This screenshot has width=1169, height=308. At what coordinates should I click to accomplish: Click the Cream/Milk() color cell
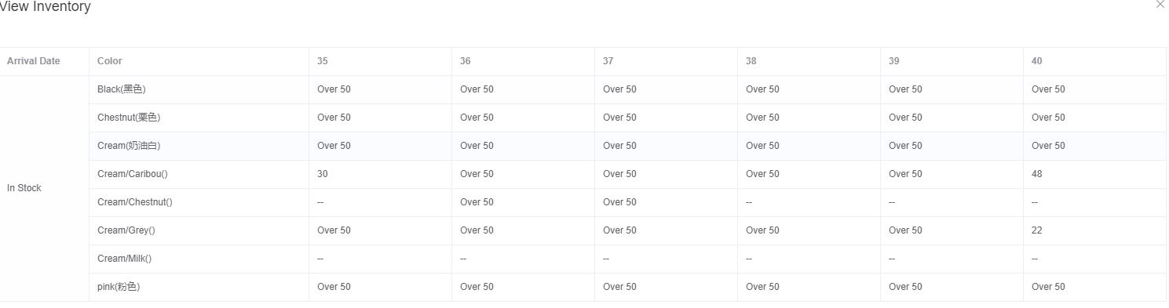point(199,259)
